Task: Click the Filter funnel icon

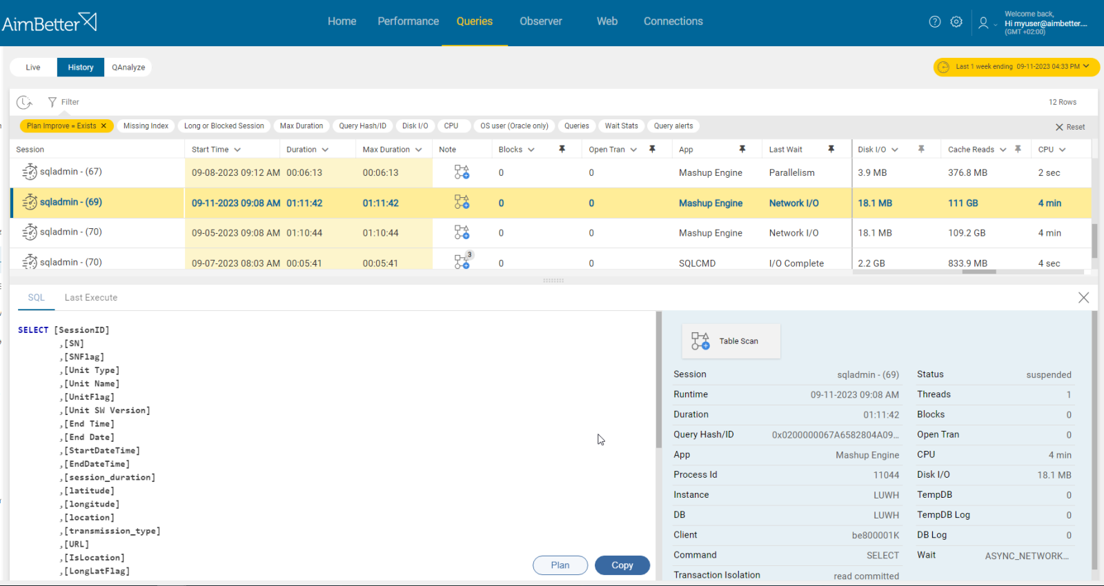Action: coord(52,102)
